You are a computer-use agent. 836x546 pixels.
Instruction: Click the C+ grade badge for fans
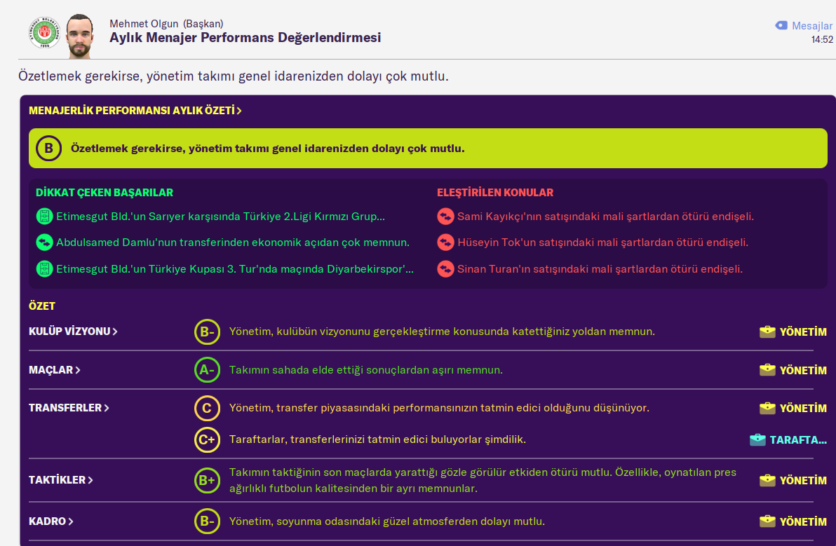click(207, 440)
